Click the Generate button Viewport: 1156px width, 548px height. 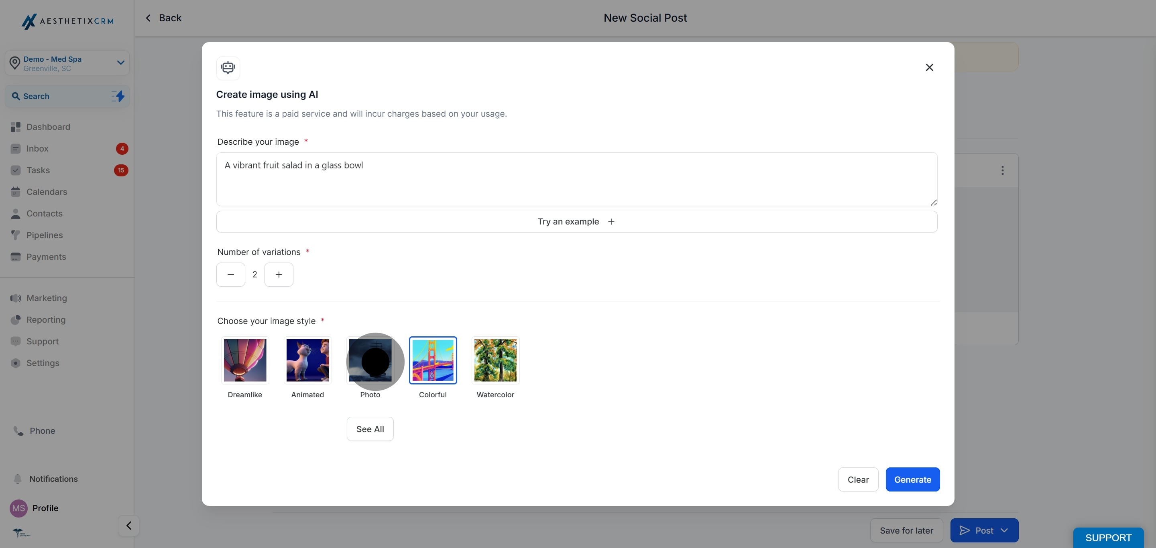[912, 479]
